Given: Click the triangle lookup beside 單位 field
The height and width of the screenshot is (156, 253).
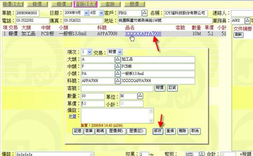Looking at the screenshot, I should click(x=140, y=96).
